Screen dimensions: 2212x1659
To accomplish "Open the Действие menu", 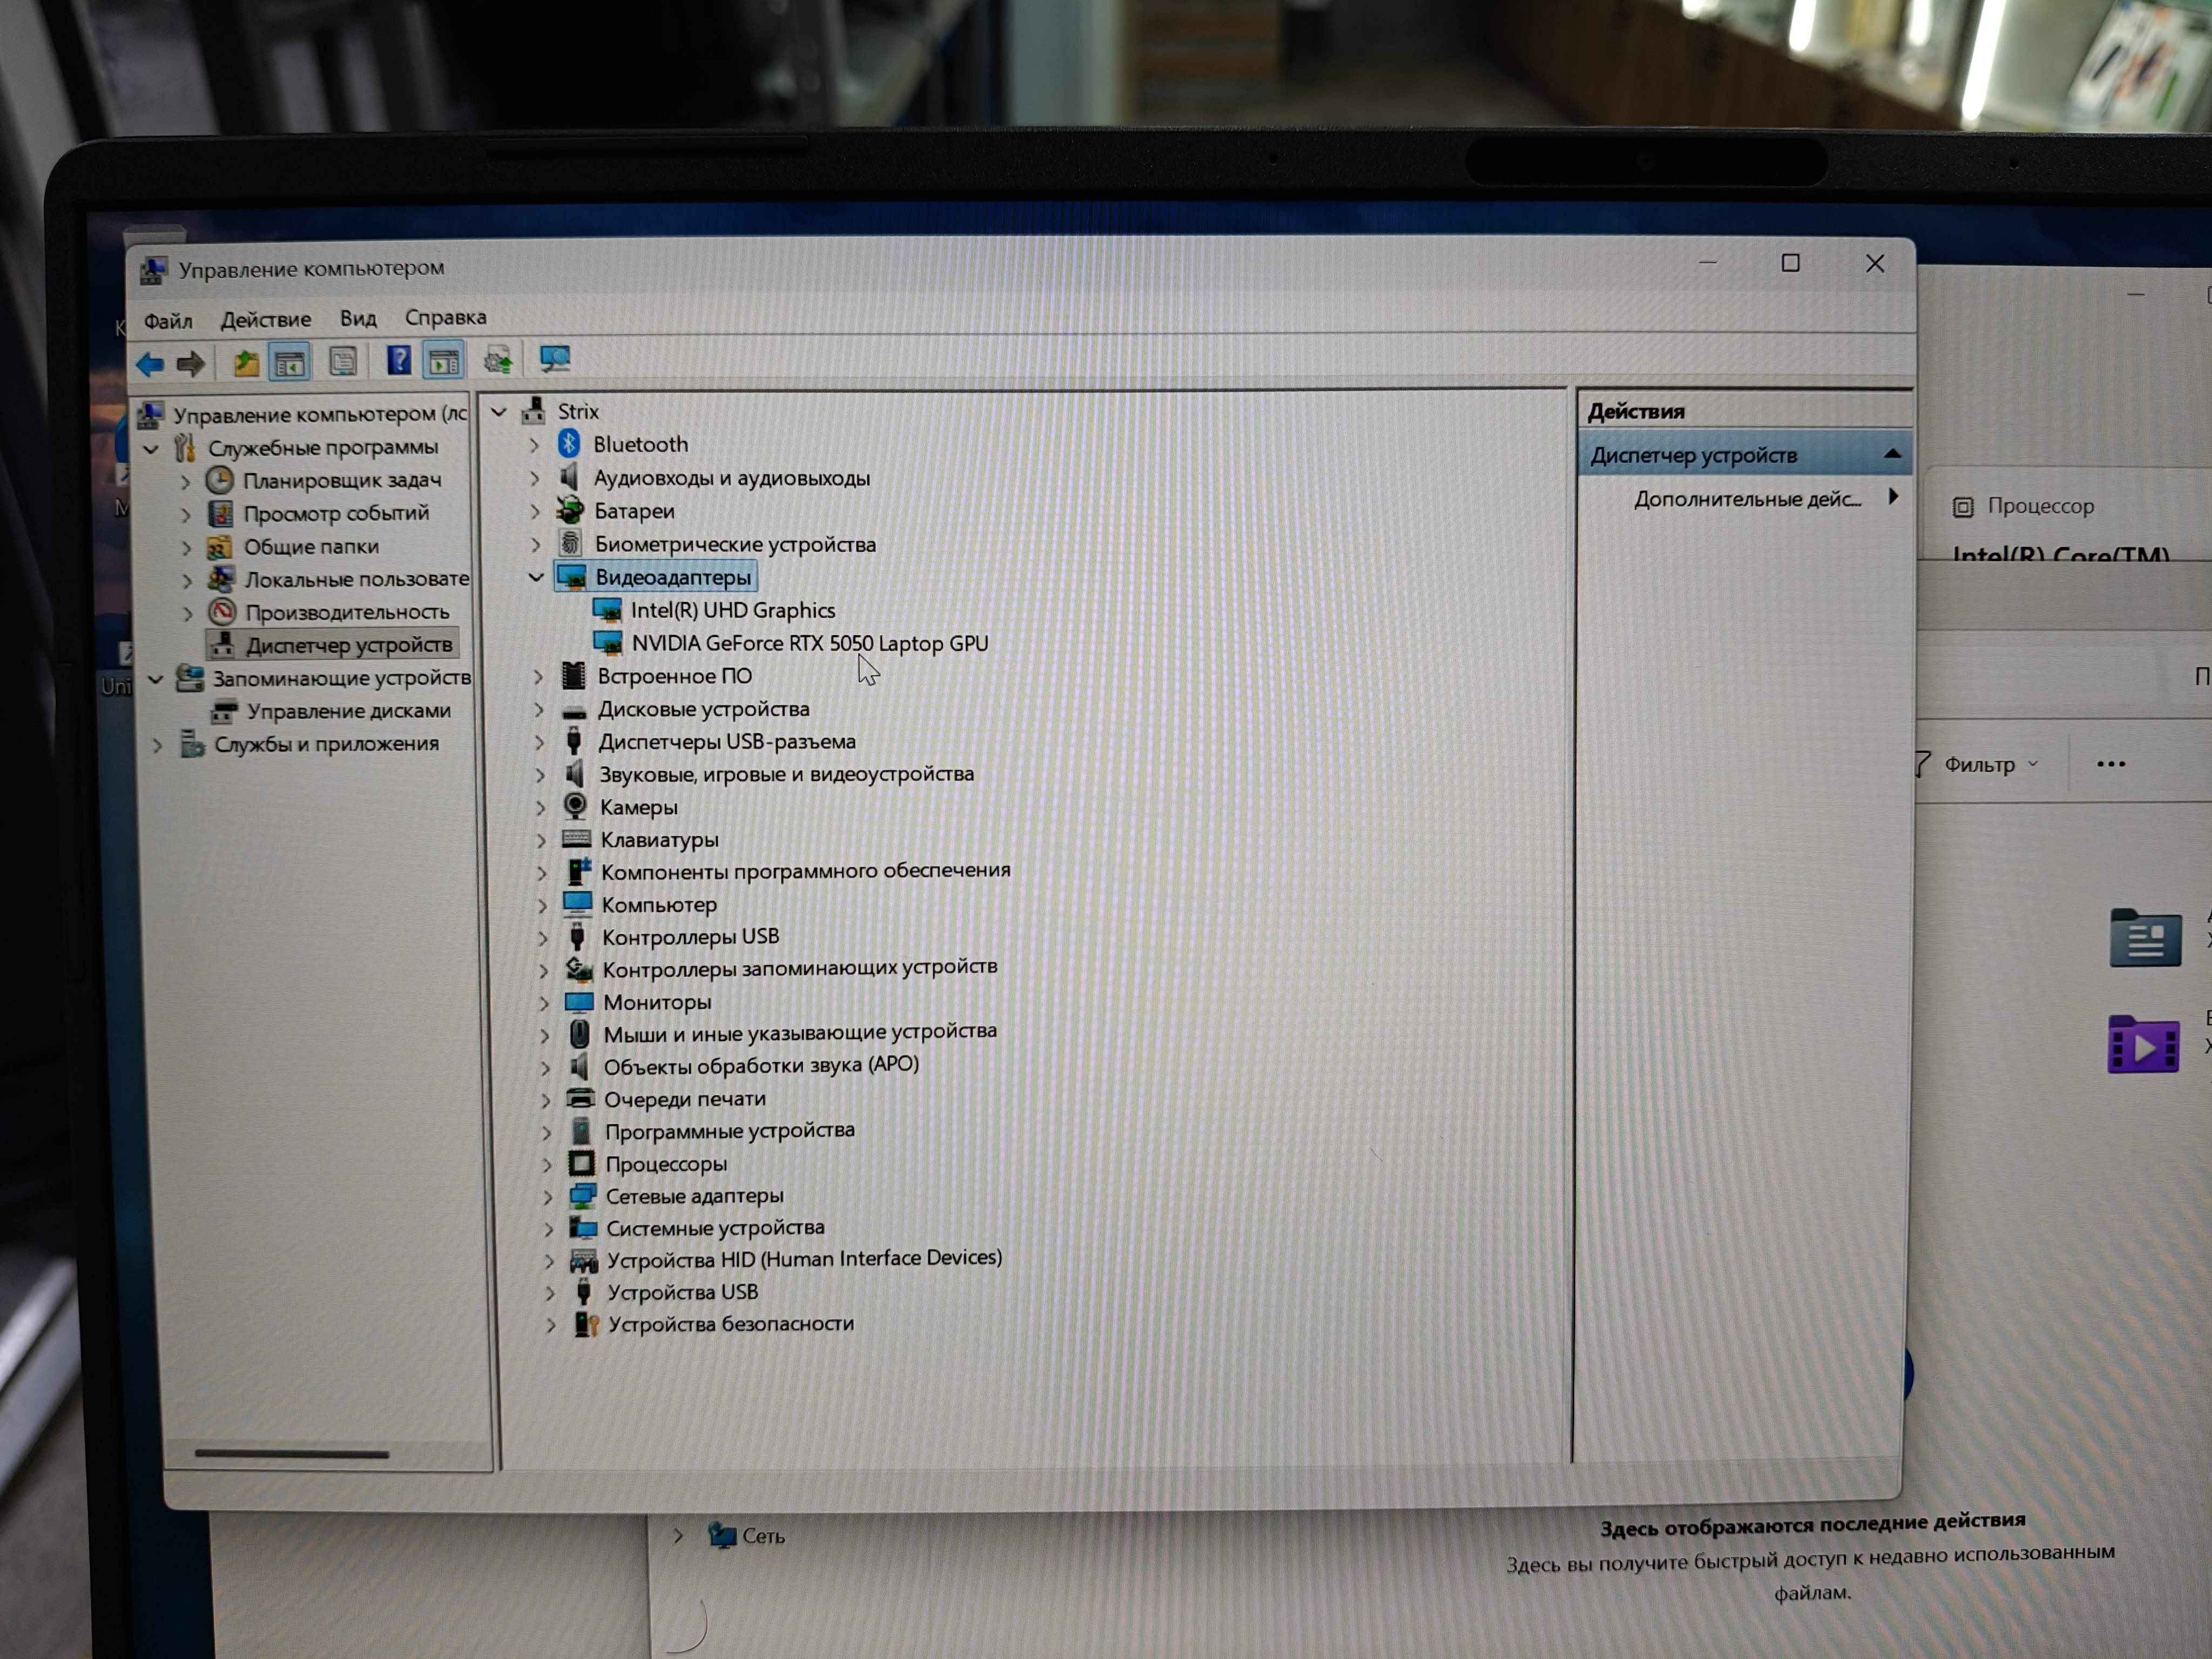I will [265, 320].
